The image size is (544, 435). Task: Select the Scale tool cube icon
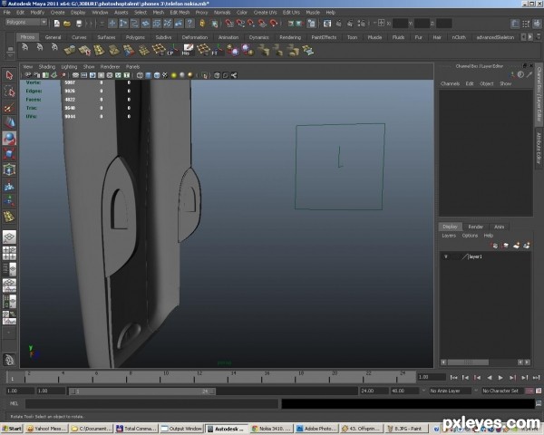tap(9, 154)
